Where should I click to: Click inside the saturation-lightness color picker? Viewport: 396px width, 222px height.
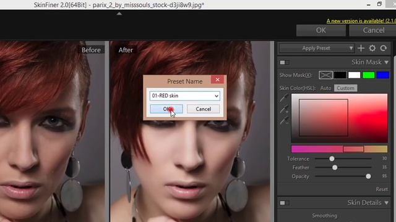(x=339, y=118)
